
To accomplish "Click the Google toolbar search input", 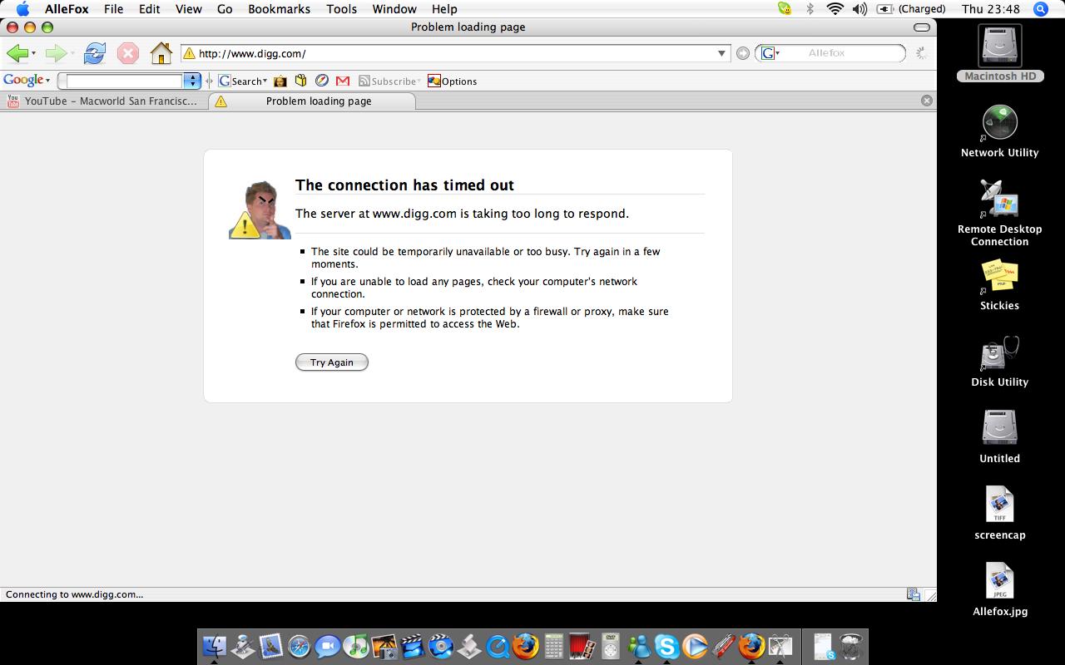I will 125,81.
